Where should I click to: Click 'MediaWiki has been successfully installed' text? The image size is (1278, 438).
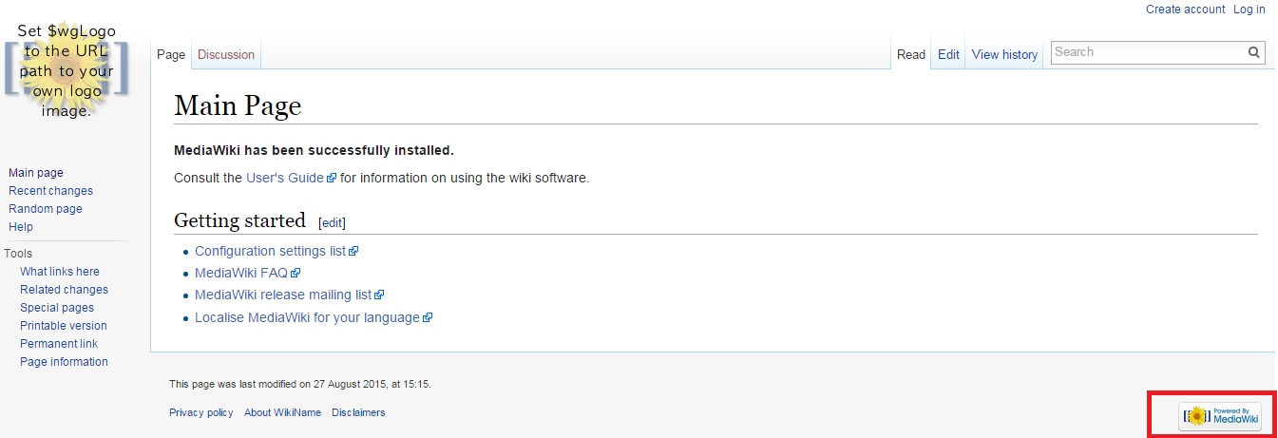coord(315,150)
